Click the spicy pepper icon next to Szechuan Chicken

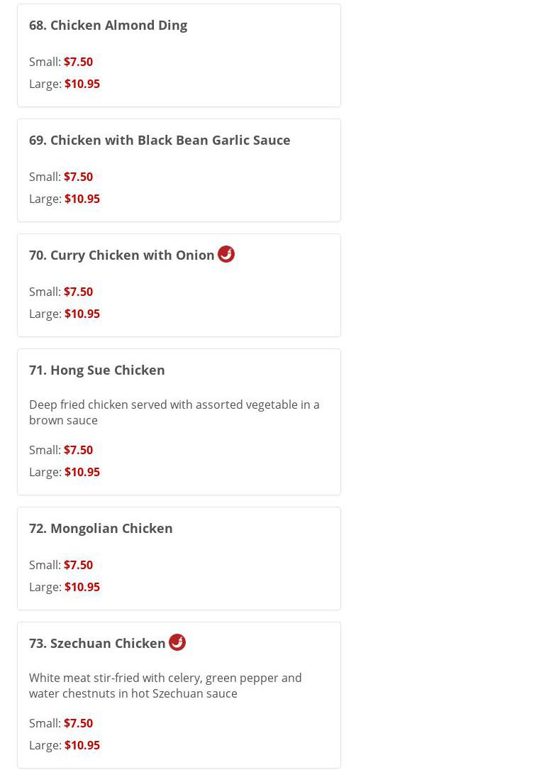[177, 642]
